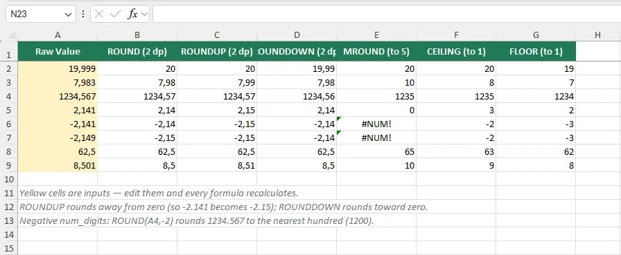This screenshot has height=255, width=621.
Task: Select column B header
Action: [x=137, y=35]
